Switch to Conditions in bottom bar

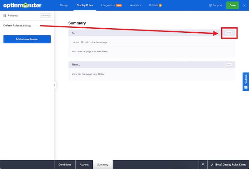(65, 165)
